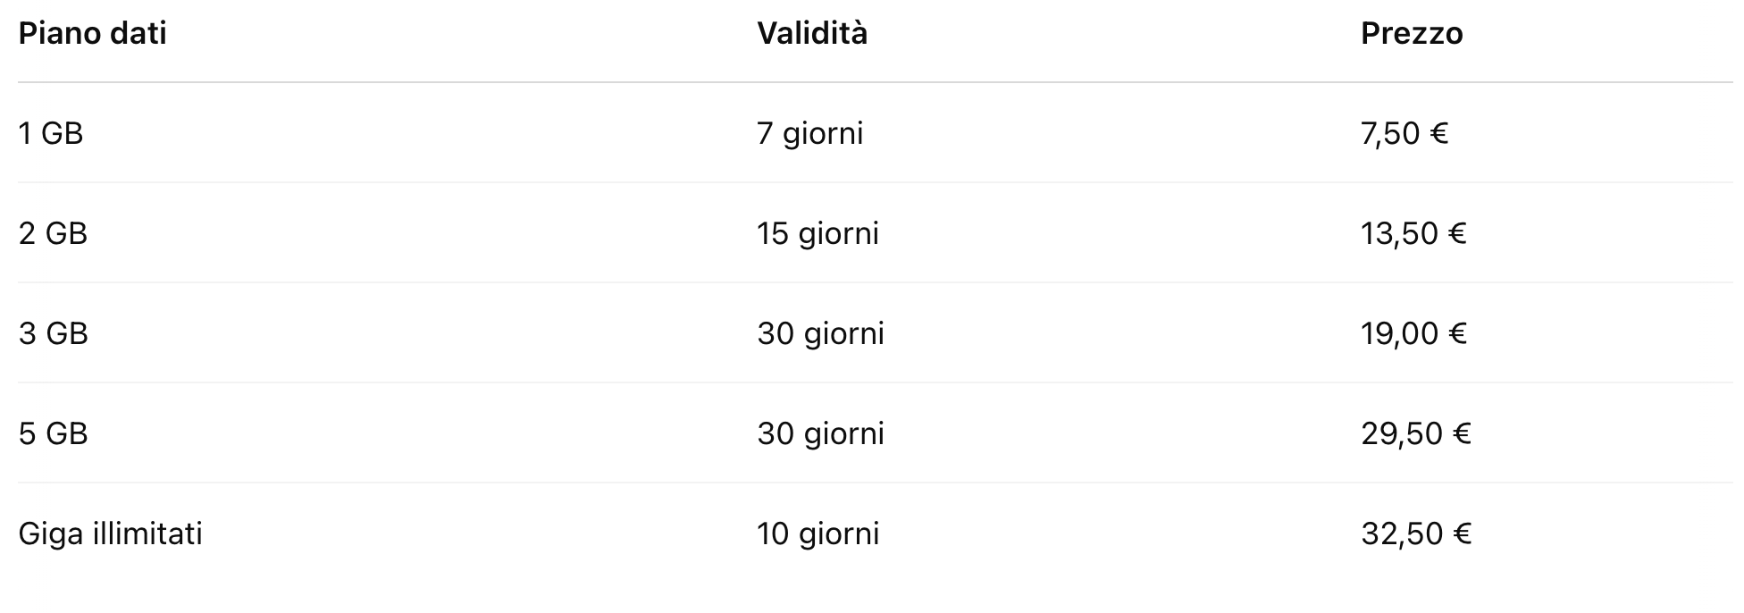Pick the 7,50 € price

point(1404,134)
